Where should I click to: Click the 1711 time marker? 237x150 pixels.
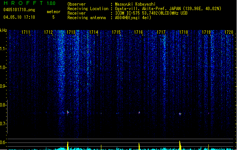(26, 32)
